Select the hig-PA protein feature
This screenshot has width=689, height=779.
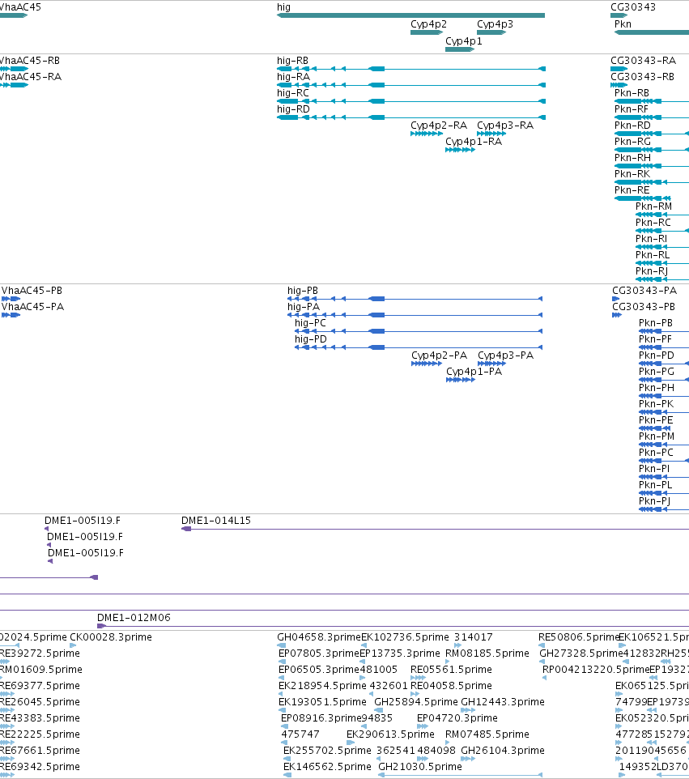(415, 315)
